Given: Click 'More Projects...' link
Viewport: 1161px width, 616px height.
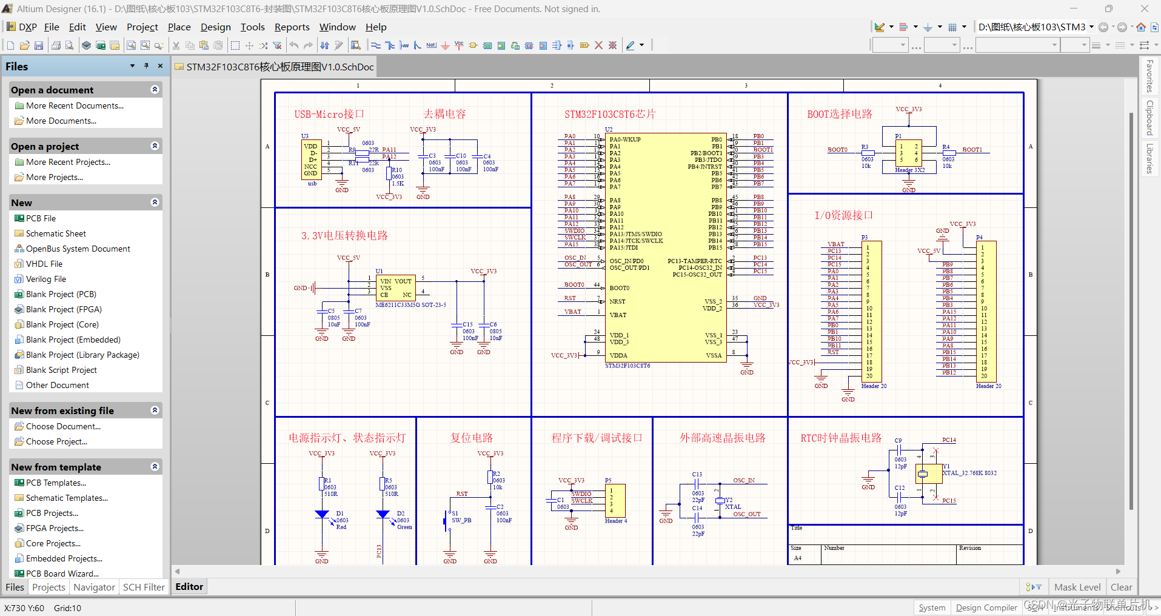Looking at the screenshot, I should pyautogui.click(x=55, y=177).
